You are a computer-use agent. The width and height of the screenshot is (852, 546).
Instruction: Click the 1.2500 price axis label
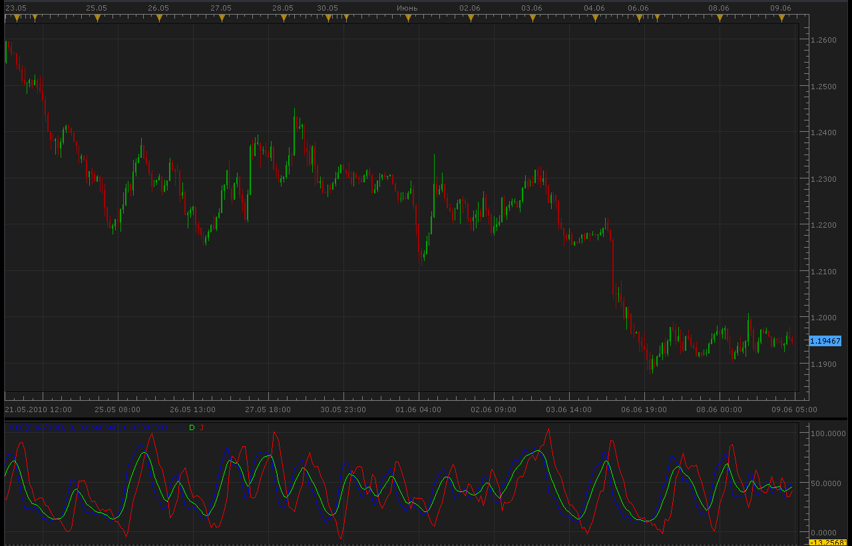click(x=823, y=87)
